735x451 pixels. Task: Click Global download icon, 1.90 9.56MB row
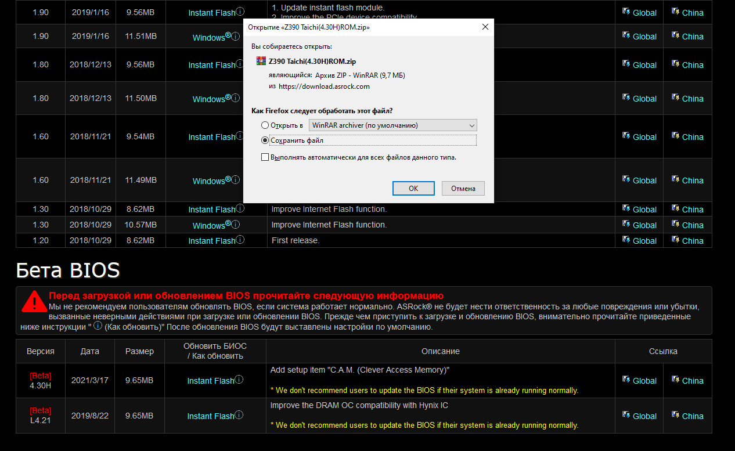point(626,12)
